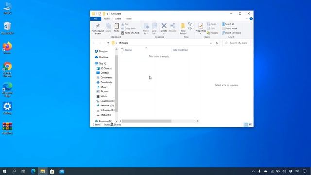Image resolution: width=311 pixels, height=175 pixels.
Task: Click the Rename icon in Organize group
Action: [x=173, y=26]
